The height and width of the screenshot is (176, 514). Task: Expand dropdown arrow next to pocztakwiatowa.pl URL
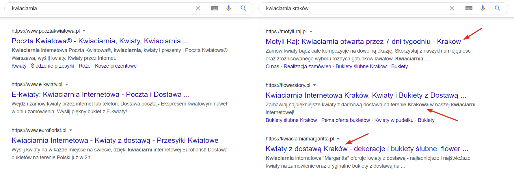click(x=84, y=31)
